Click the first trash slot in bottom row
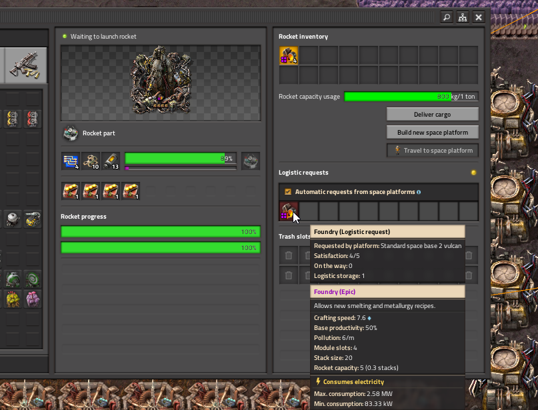 [x=289, y=275]
